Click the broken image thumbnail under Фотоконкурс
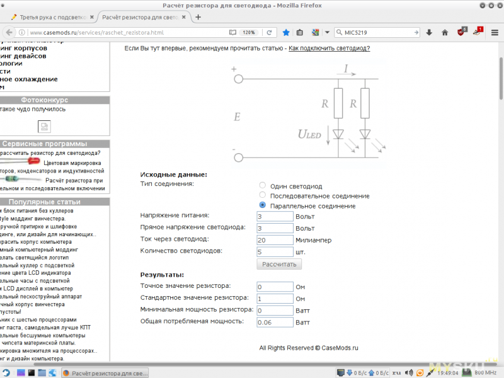 [44, 127]
